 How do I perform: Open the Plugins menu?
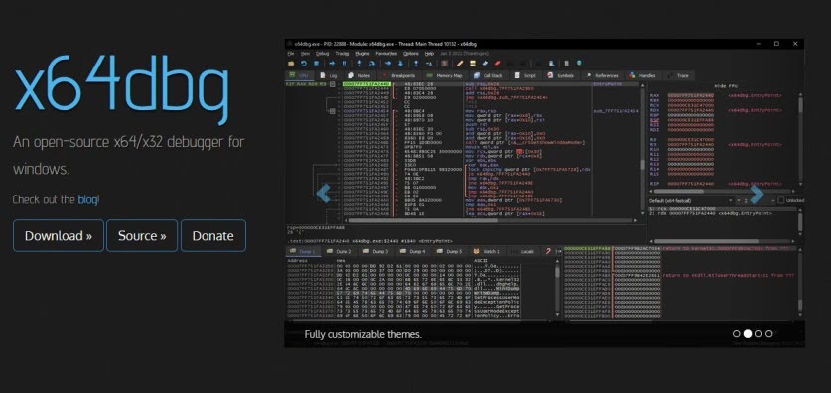[363, 54]
